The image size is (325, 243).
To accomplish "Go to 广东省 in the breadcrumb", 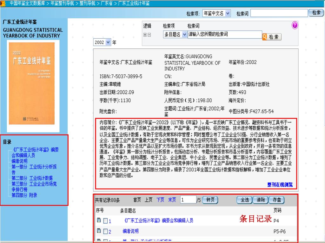I will (107, 3).
